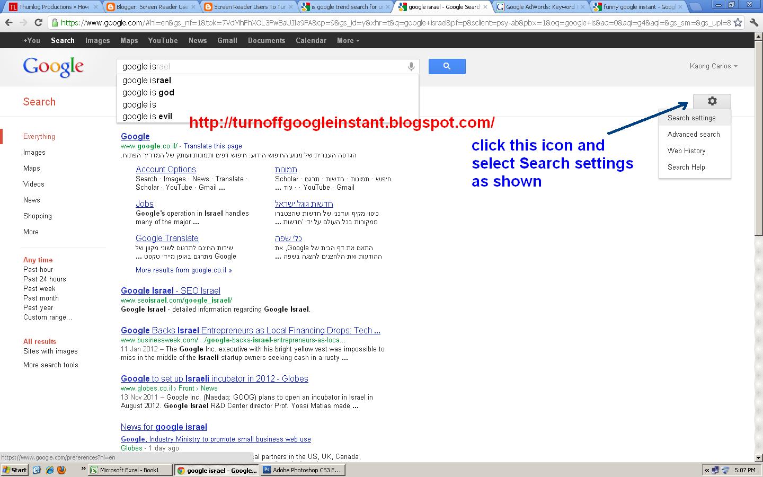The width and height of the screenshot is (763, 477).
Task: Choose Search settings from gear menu
Action: coord(695,118)
